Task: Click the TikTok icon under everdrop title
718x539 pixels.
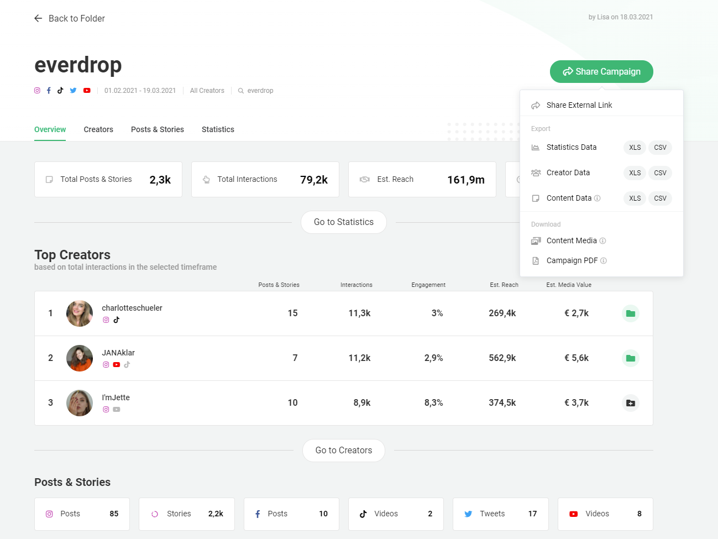Action: 60,91
